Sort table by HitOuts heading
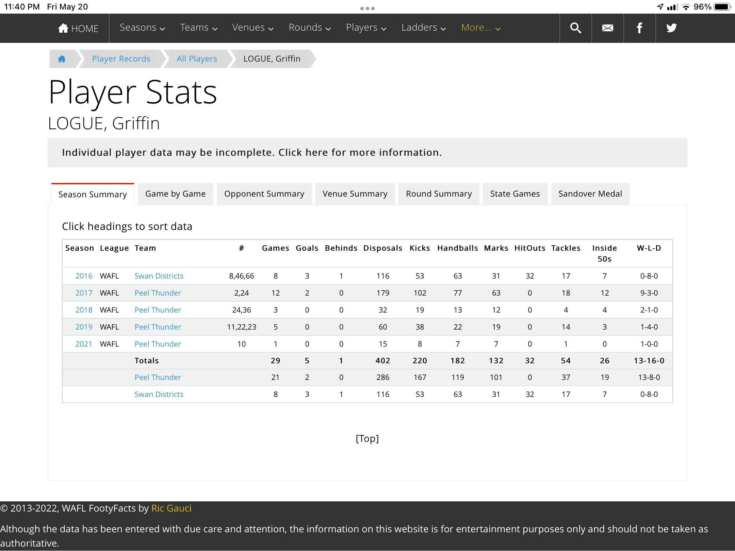The height and width of the screenshot is (551, 735). 530,248
